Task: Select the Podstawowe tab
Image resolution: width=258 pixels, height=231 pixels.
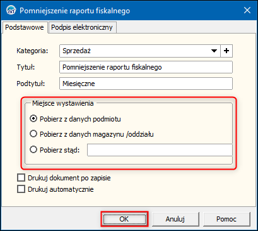Action: tap(25, 27)
